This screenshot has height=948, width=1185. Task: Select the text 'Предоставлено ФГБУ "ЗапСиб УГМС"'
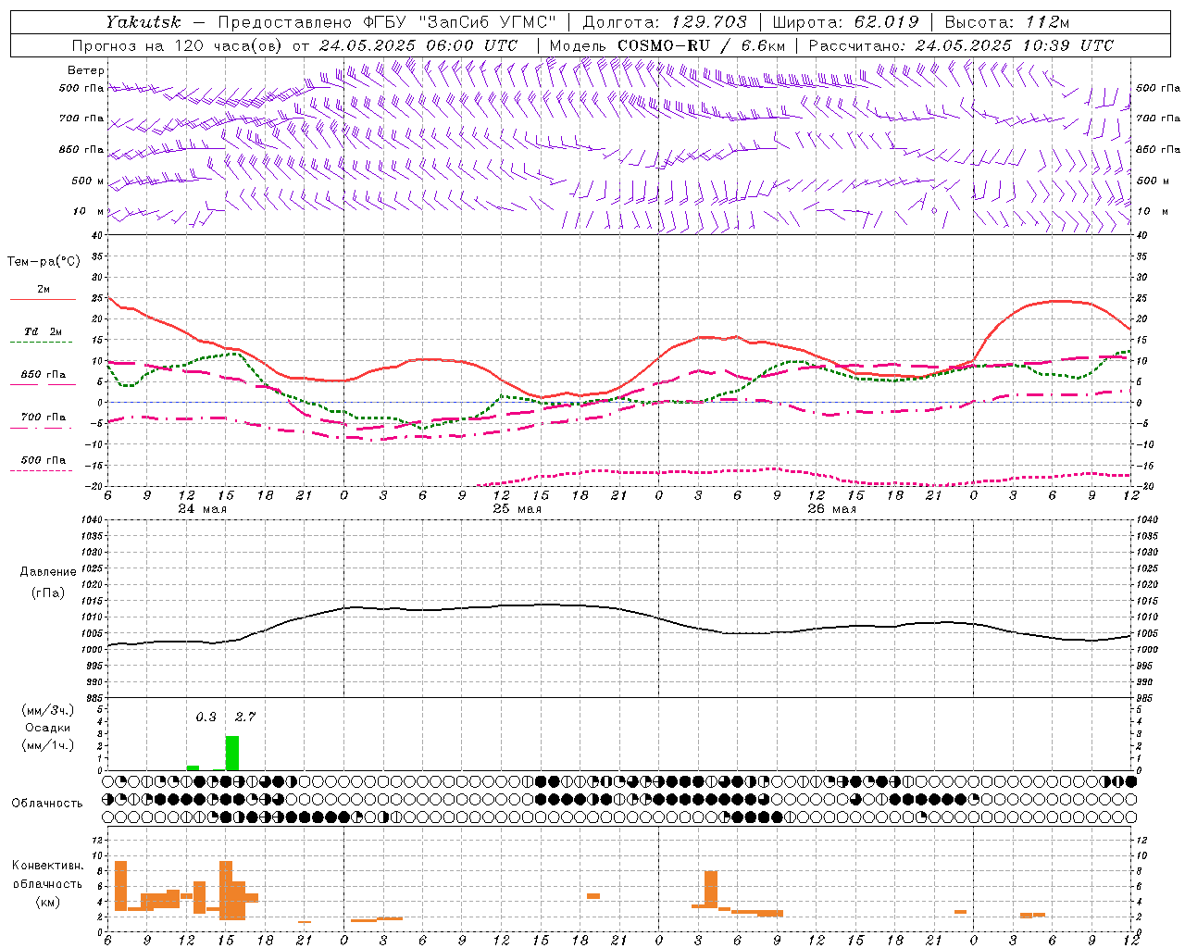[385, 22]
